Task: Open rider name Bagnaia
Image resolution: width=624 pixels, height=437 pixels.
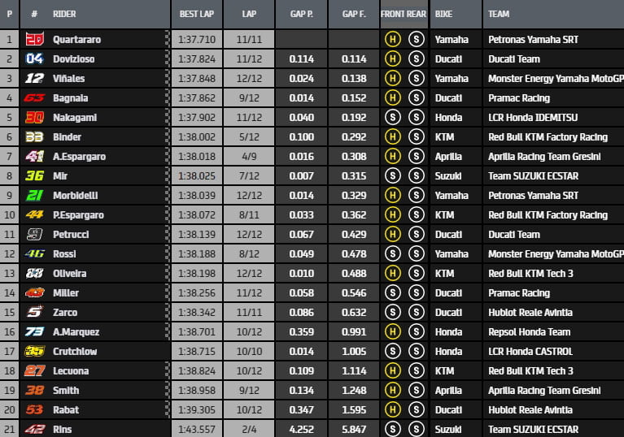Action: (70, 97)
